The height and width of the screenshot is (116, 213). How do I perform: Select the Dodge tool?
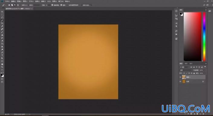click(x=2, y=50)
